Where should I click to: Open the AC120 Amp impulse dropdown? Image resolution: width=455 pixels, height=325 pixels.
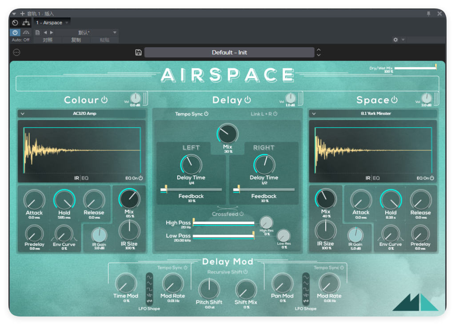pyautogui.click(x=82, y=113)
